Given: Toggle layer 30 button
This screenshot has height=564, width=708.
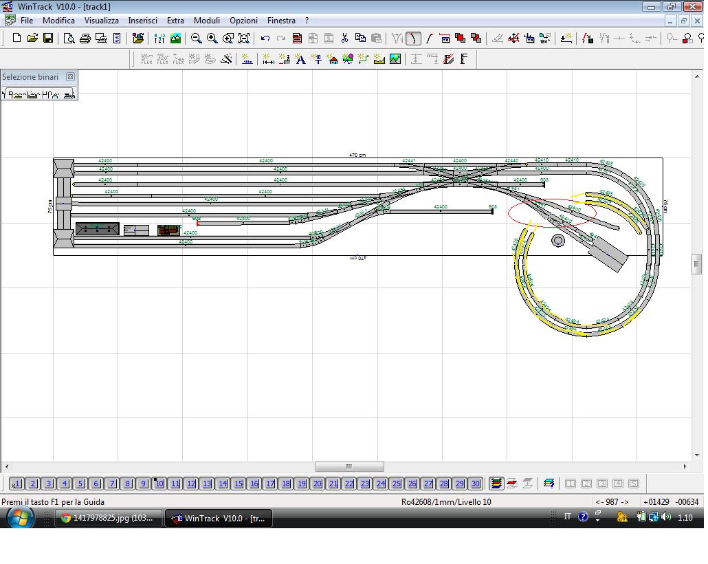Looking at the screenshot, I should [x=476, y=484].
